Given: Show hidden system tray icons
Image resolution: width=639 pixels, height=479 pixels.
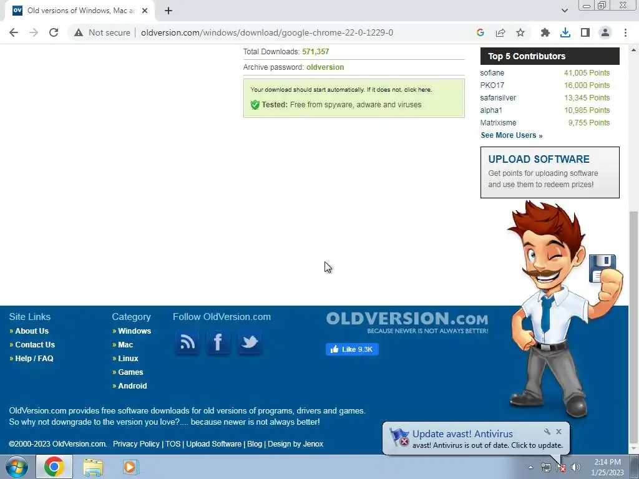Looking at the screenshot, I should pyautogui.click(x=530, y=467).
